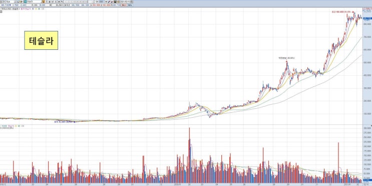Click the TSLA ticker symbol input field
The width and height of the screenshot is (372, 186).
[x=10, y=1]
